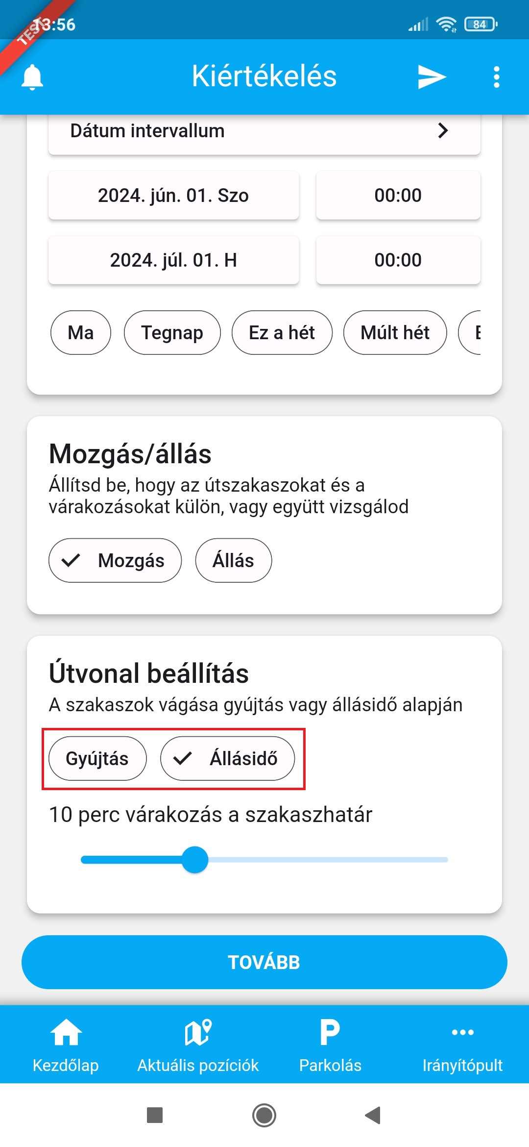Viewport: 529px width, 1147px height.
Task: Select the Múlt hét quick range
Action: (x=395, y=332)
